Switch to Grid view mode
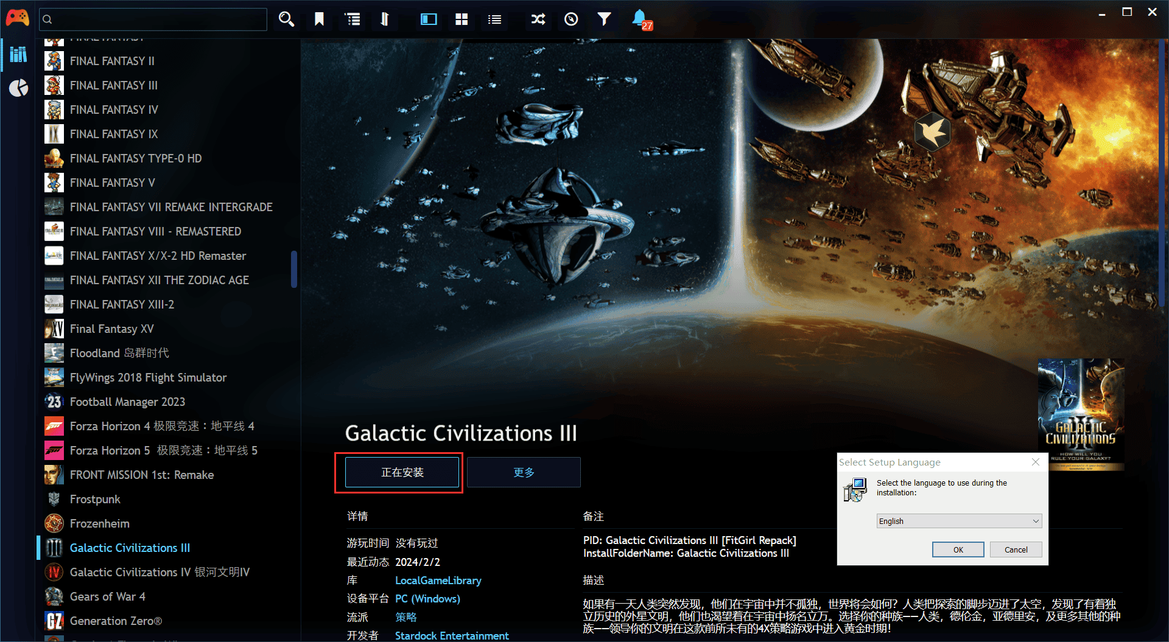Viewport: 1169px width, 642px height. click(462, 19)
